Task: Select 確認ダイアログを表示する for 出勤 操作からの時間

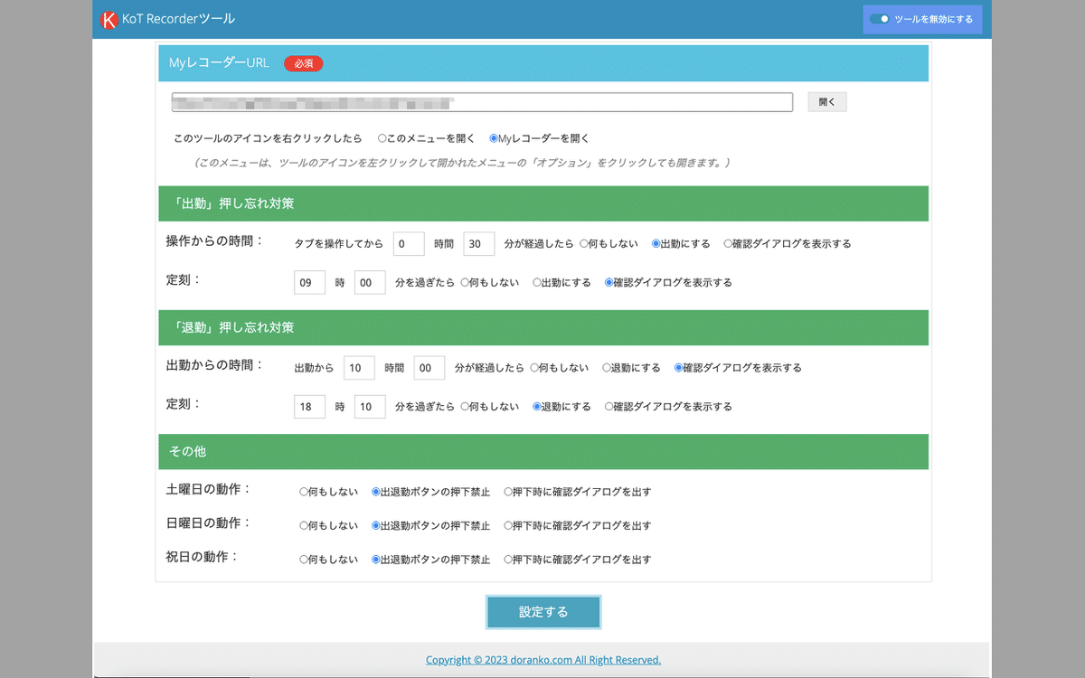Action: click(729, 244)
